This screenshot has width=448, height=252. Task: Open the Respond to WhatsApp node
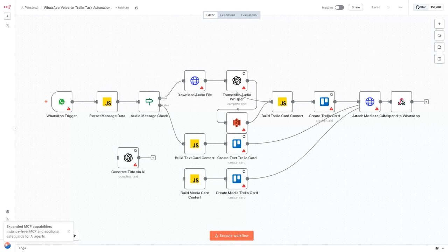pyautogui.click(x=401, y=102)
